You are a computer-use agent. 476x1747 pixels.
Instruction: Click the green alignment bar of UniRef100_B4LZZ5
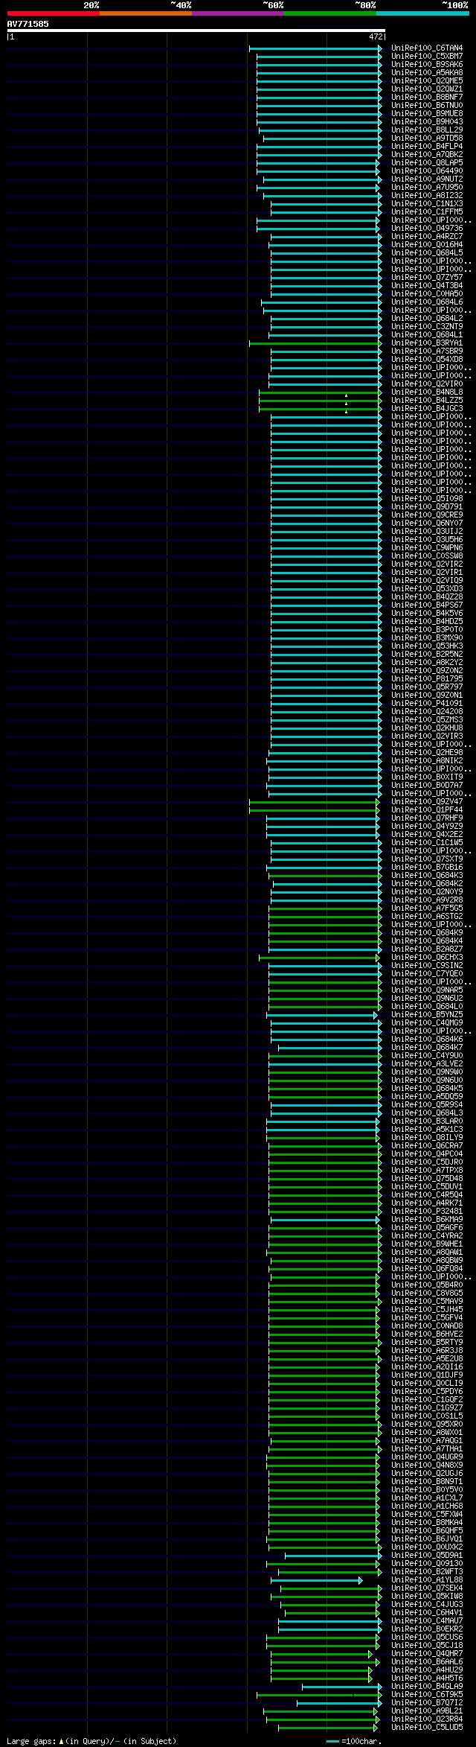321,401
